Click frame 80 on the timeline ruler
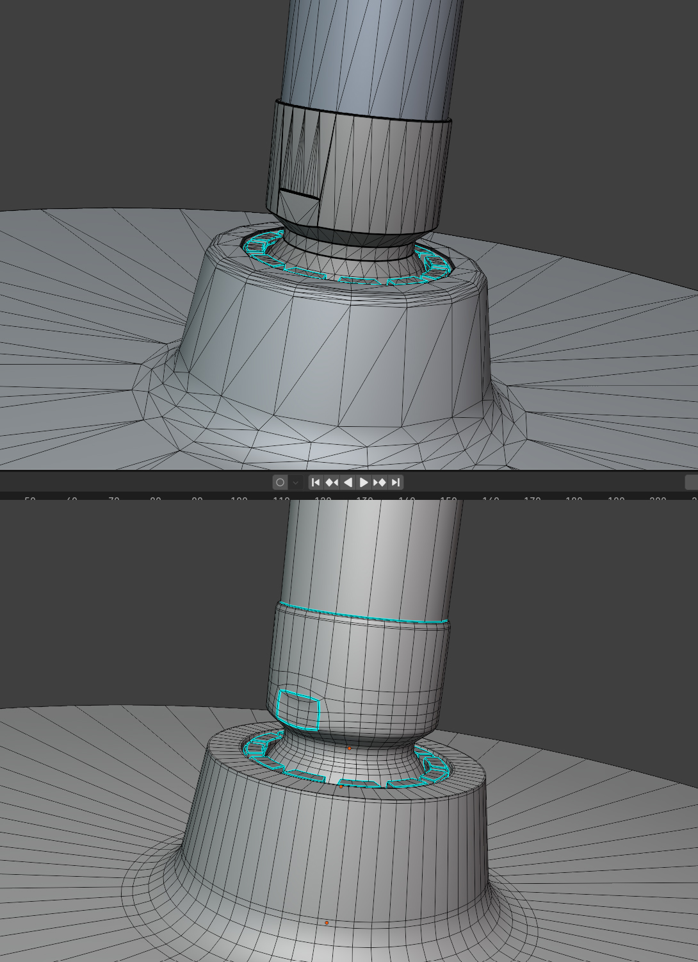This screenshot has width=698, height=962. (155, 498)
